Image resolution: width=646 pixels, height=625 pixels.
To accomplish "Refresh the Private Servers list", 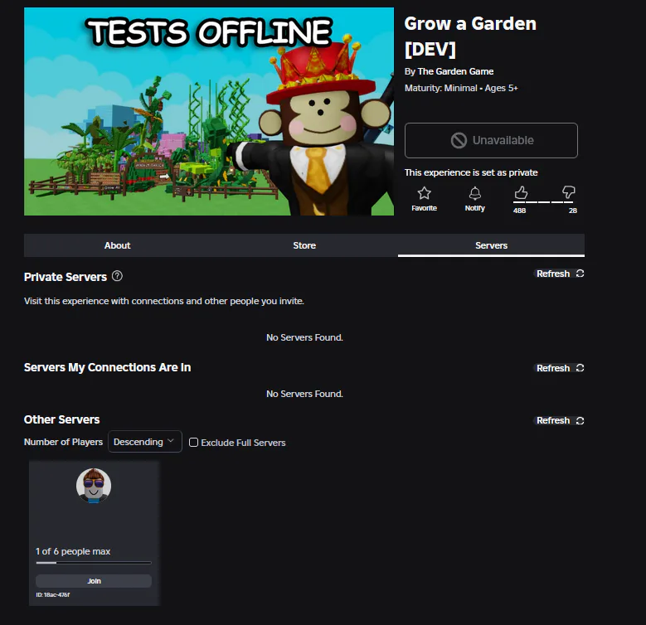I will 560,274.
